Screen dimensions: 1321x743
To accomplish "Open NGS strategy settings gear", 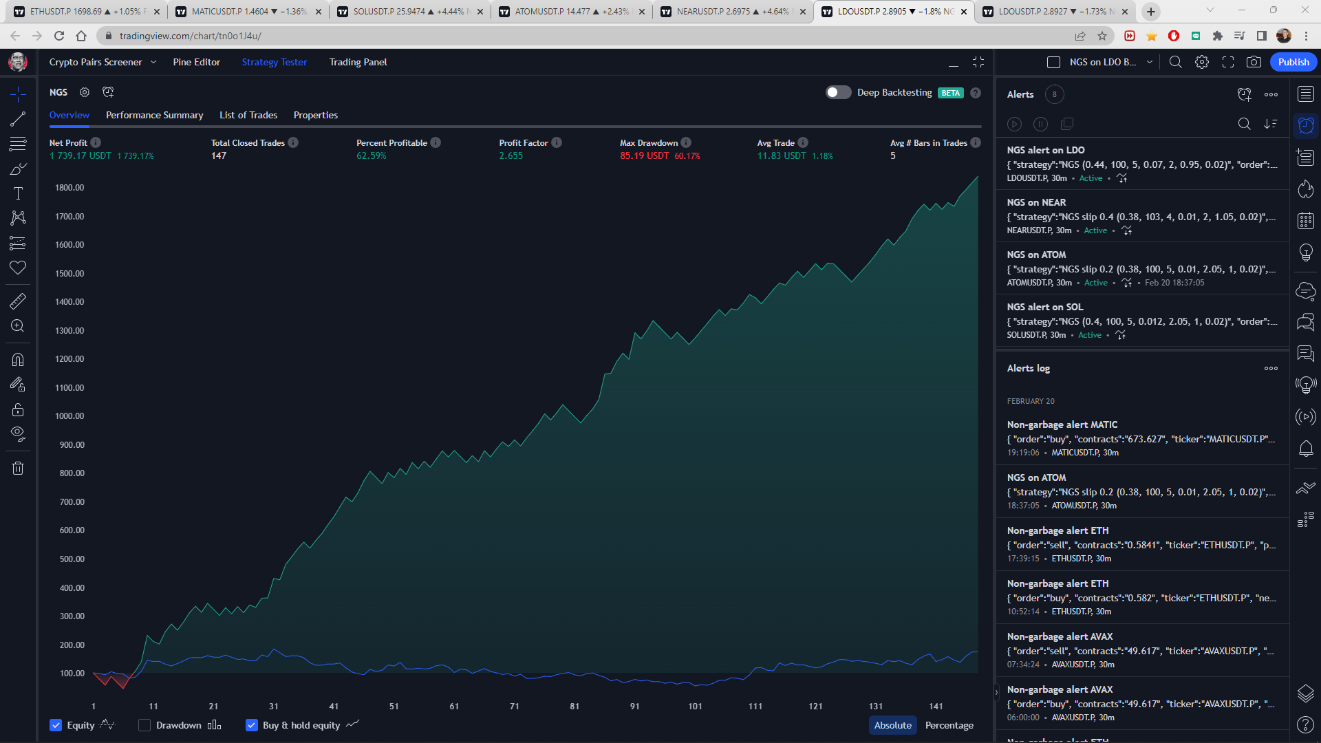I will click(85, 92).
